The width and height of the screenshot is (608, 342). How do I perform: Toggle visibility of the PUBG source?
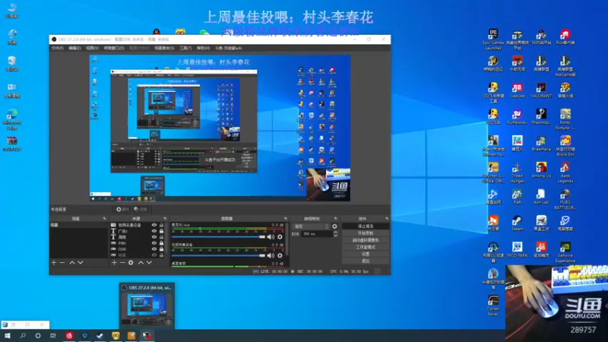point(154,243)
